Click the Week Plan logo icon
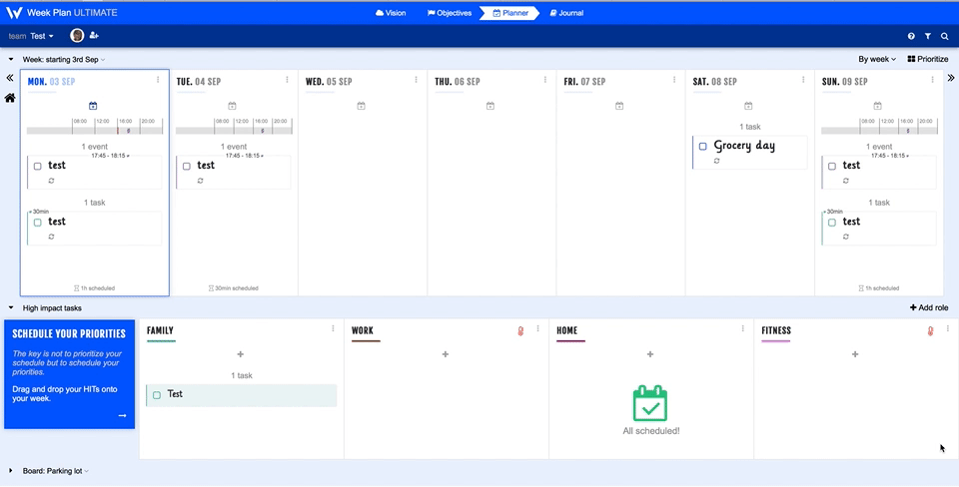959x487 pixels. (x=14, y=13)
